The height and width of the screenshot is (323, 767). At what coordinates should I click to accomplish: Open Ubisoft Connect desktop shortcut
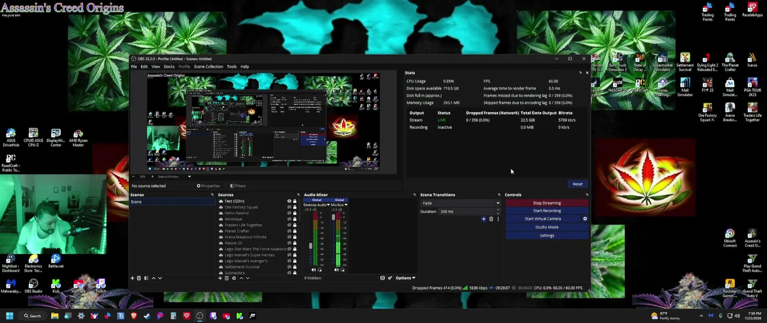pyautogui.click(x=730, y=238)
